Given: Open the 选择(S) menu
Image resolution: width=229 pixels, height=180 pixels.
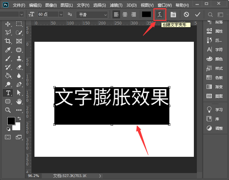Looking at the screenshot, I should click(x=99, y=5).
